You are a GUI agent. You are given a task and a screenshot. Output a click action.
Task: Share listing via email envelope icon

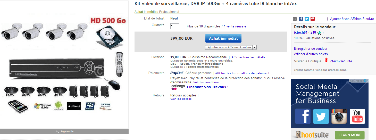point(295,19)
